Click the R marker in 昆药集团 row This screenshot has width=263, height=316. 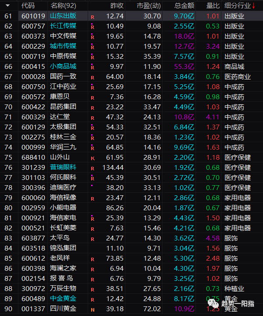pos(92,108)
